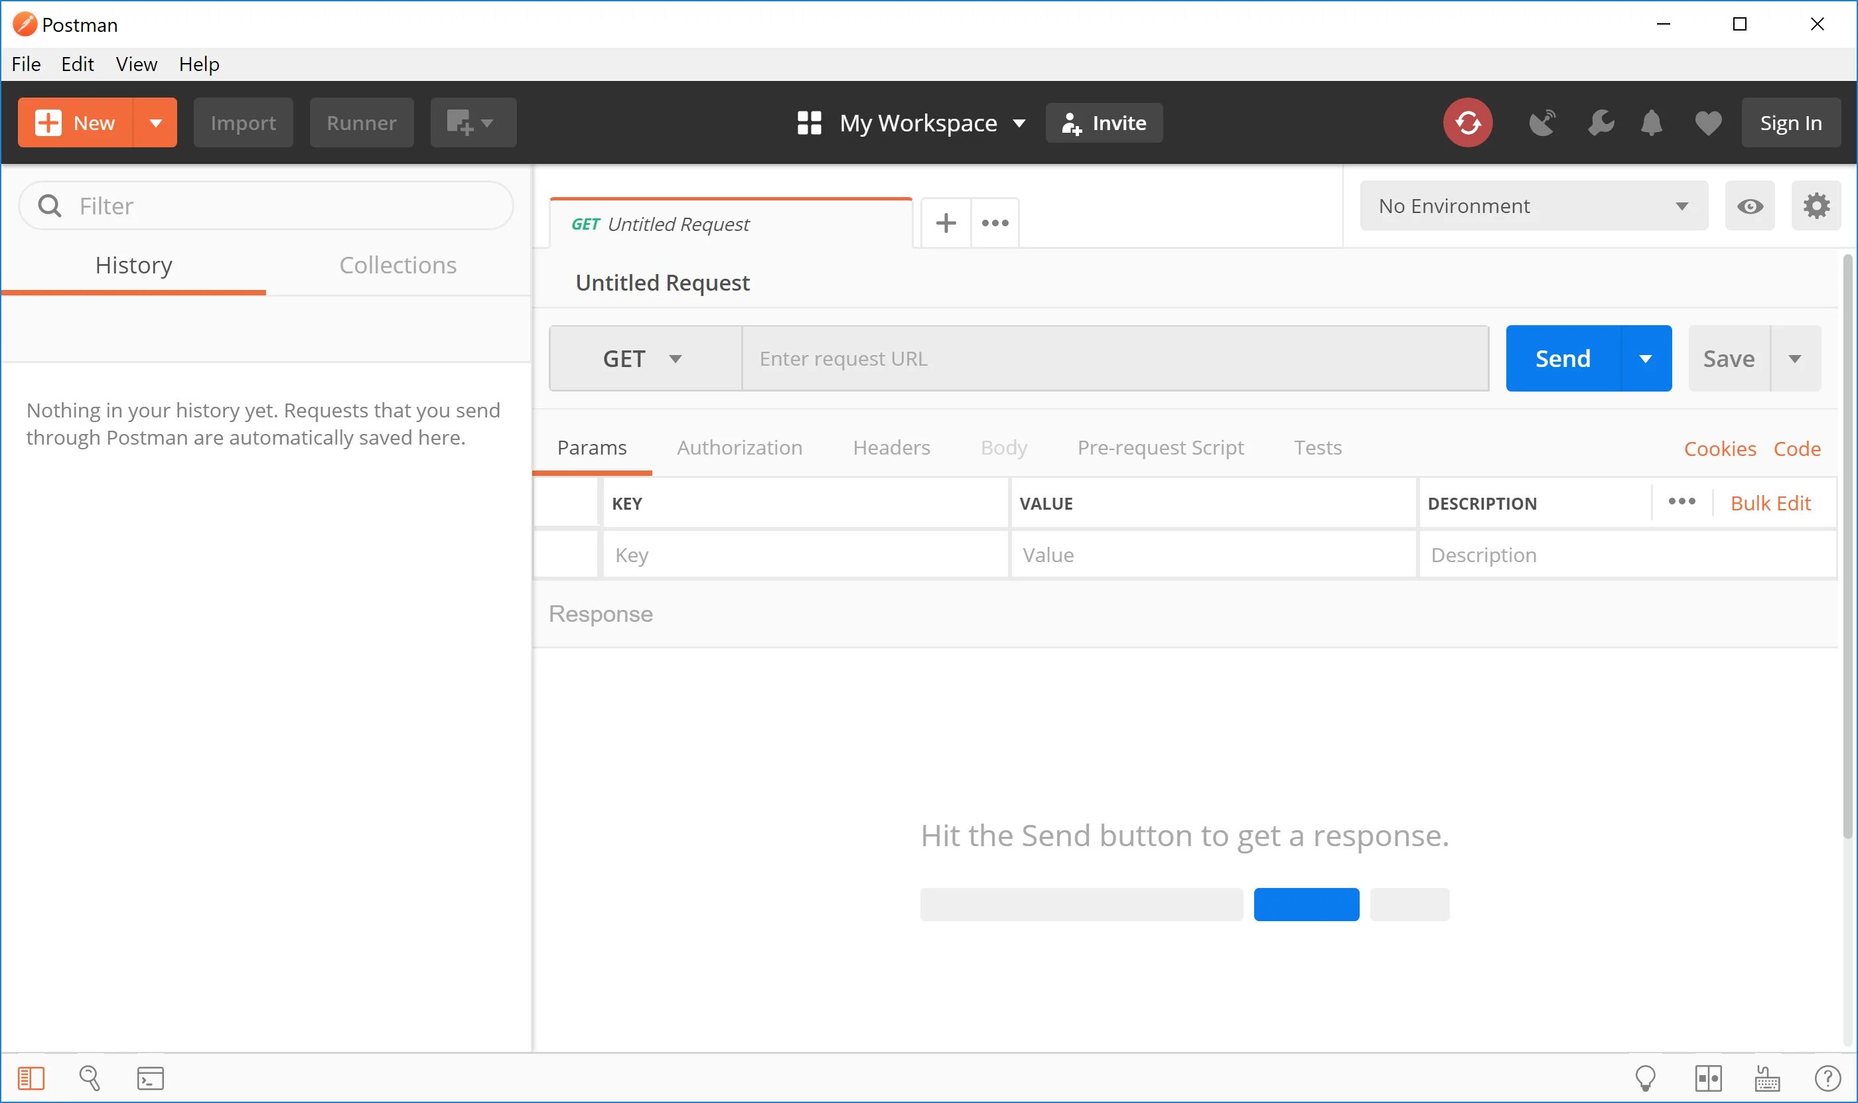1858x1103 pixels.
Task: Open the satellite capture requests icon
Action: [1542, 123]
